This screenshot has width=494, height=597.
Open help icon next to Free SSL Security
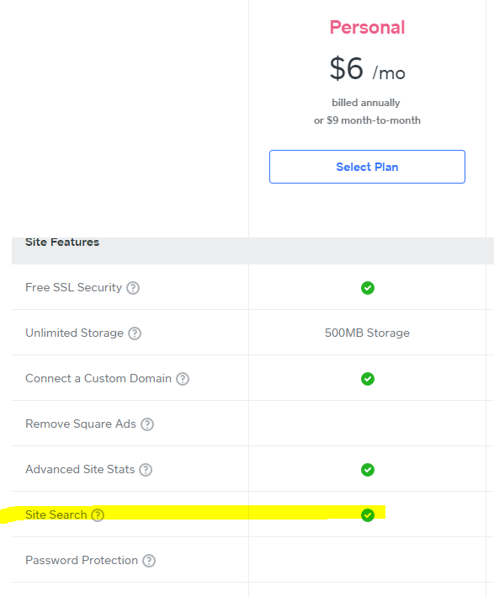click(x=133, y=288)
